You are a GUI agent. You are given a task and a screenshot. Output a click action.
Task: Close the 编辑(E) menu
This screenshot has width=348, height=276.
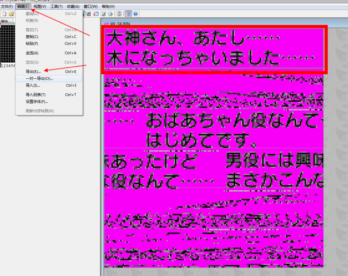(23, 6)
